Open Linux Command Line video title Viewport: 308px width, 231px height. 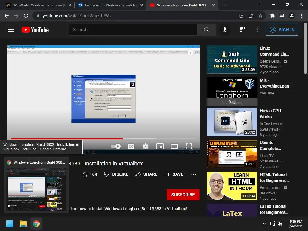(274, 51)
